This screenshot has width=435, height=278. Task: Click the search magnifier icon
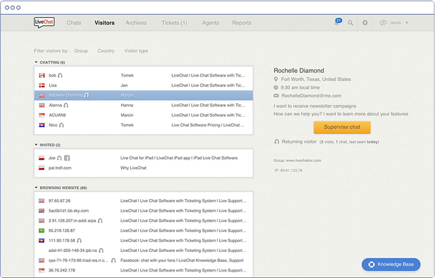point(350,23)
